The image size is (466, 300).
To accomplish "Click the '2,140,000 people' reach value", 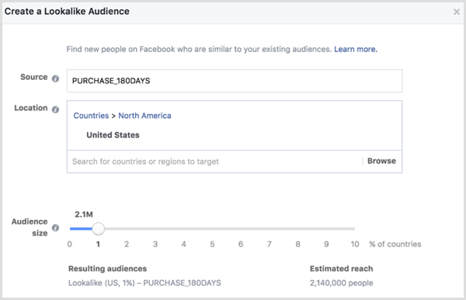I will [x=342, y=283].
